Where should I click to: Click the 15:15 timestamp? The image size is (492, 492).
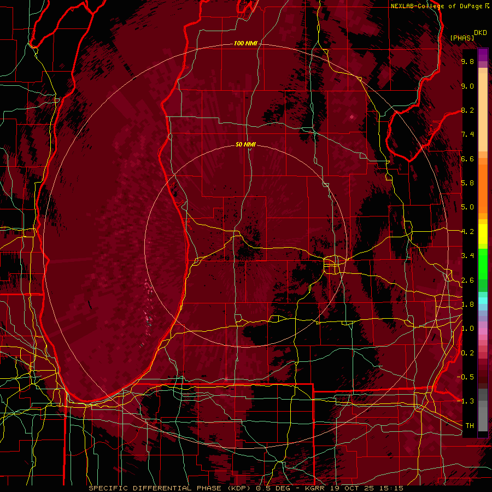pyautogui.click(x=391, y=488)
